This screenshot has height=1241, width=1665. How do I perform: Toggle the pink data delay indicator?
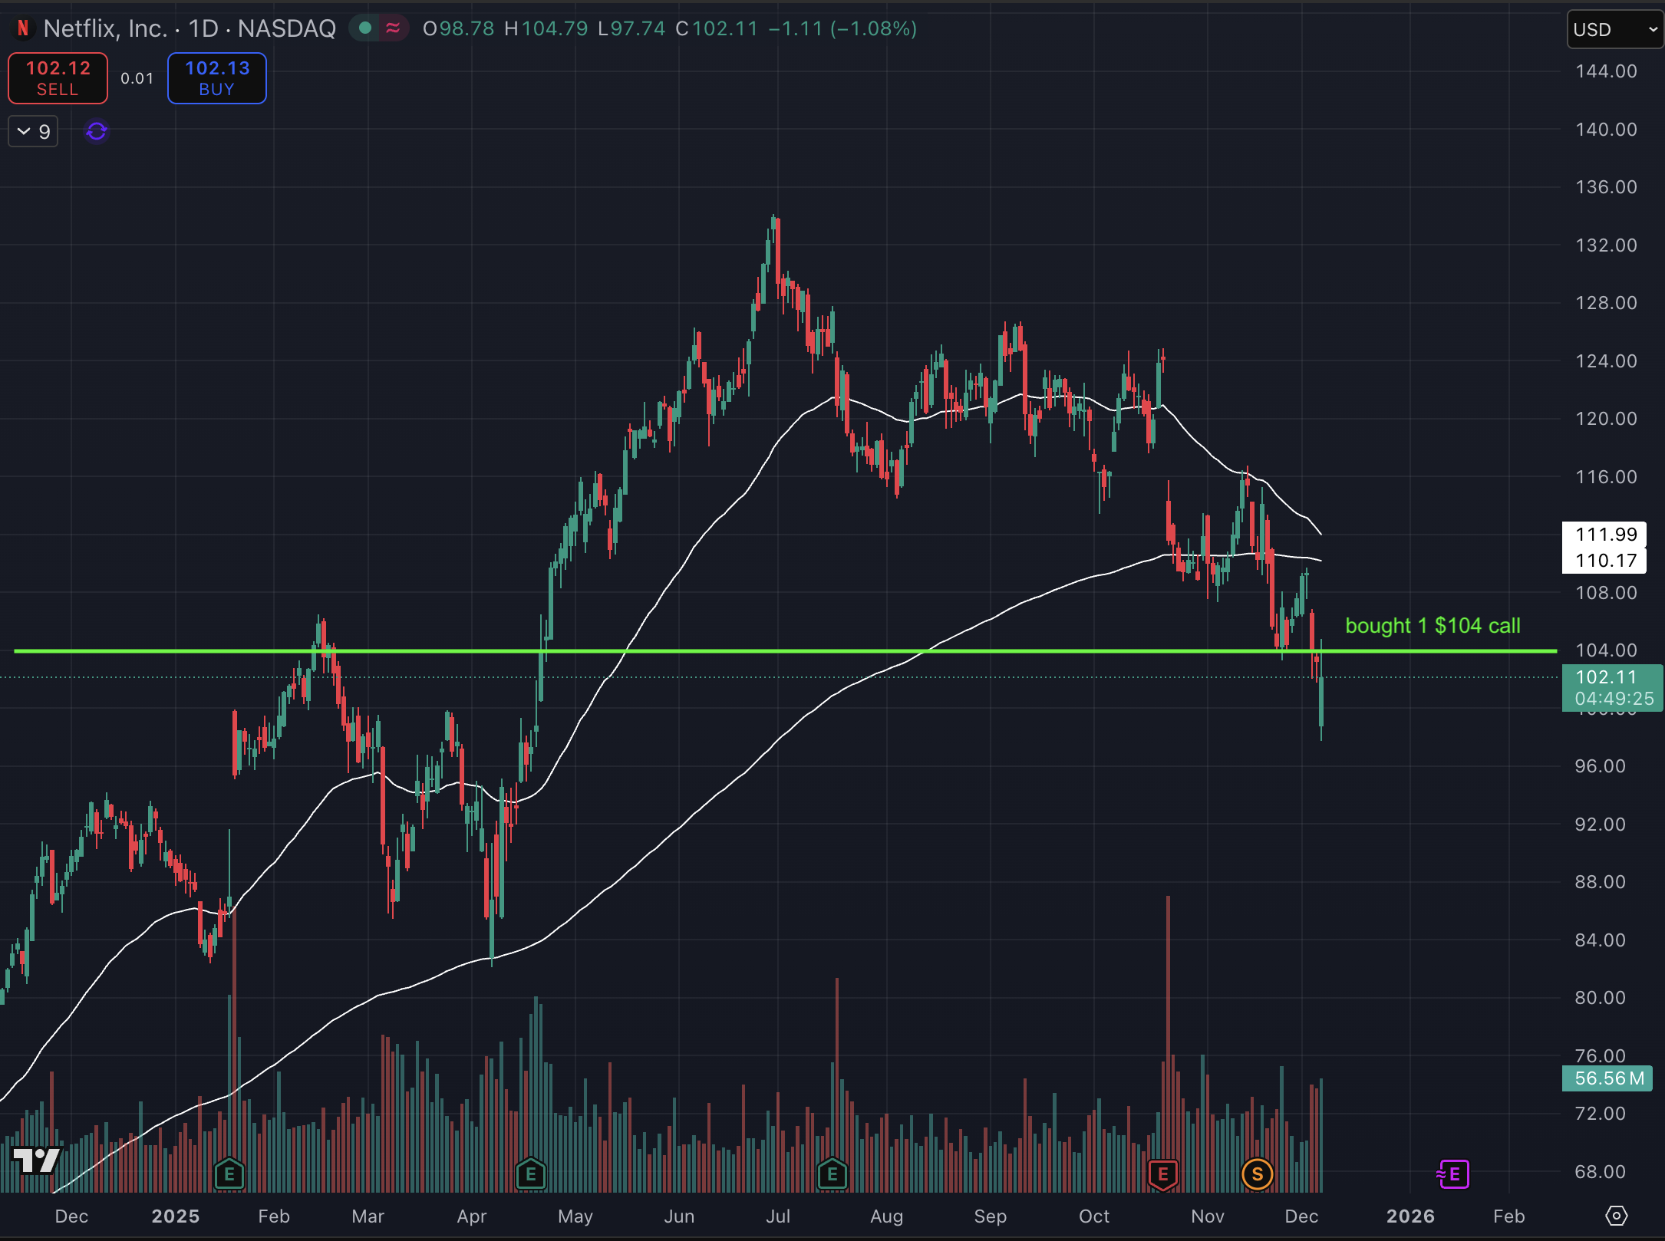393,28
